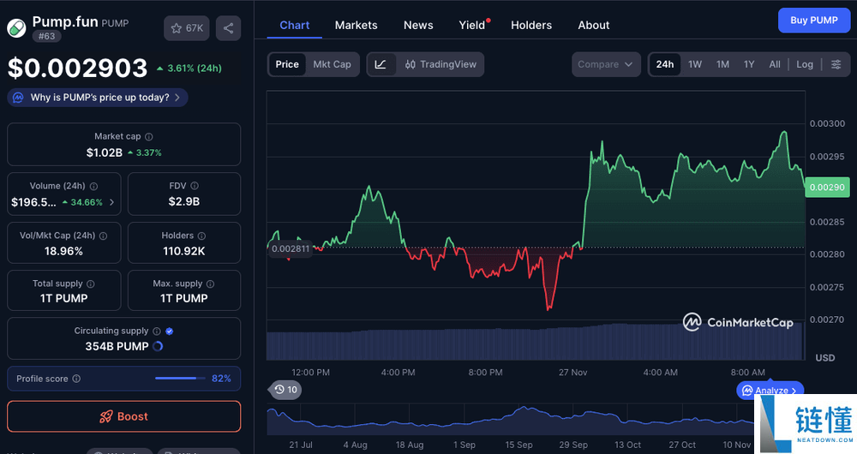Expand 'Why is PUMP's price up today?'

(x=98, y=98)
